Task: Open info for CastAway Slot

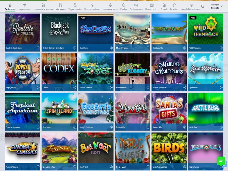Action: [185, 48]
